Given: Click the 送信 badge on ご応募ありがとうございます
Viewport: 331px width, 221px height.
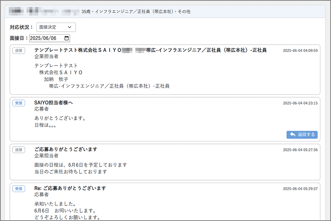Looking at the screenshot, I should [19, 150].
